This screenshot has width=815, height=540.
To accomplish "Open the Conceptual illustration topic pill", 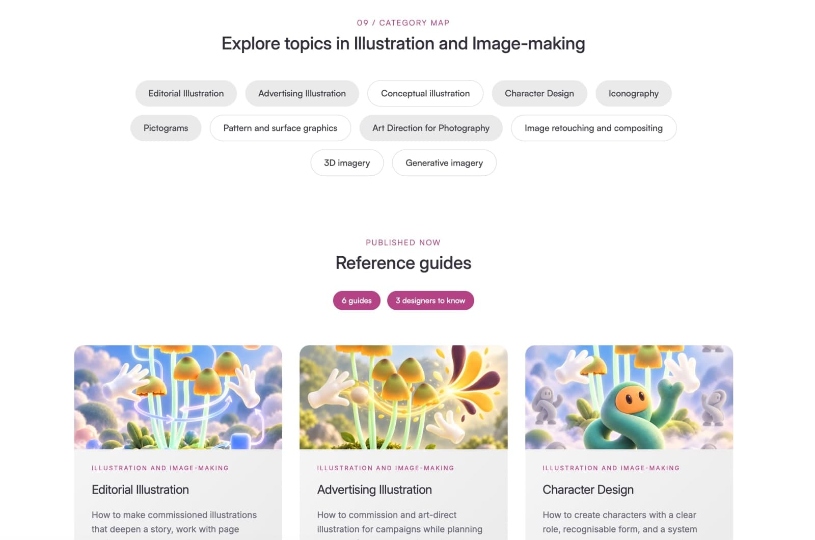I will pyautogui.click(x=425, y=93).
